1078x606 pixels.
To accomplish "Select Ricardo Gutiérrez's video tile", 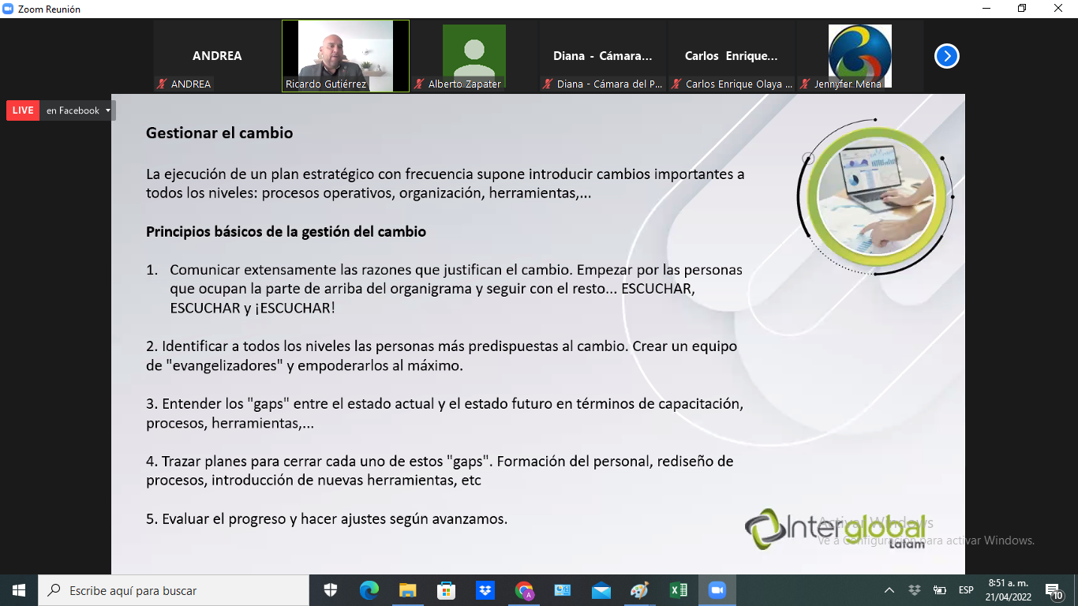I will (346, 56).
